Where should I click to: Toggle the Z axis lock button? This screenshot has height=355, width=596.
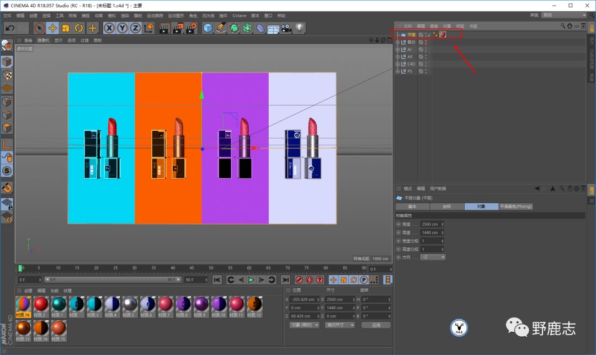click(135, 28)
